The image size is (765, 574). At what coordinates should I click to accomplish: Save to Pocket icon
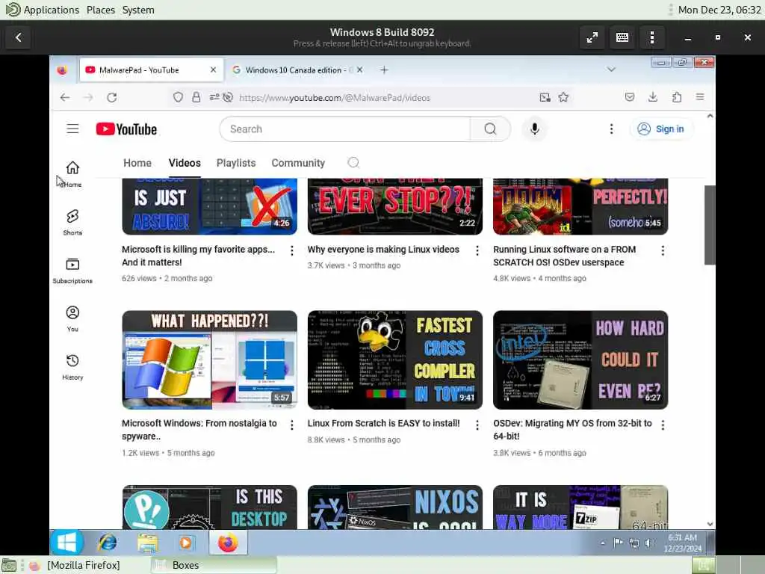coord(629,97)
